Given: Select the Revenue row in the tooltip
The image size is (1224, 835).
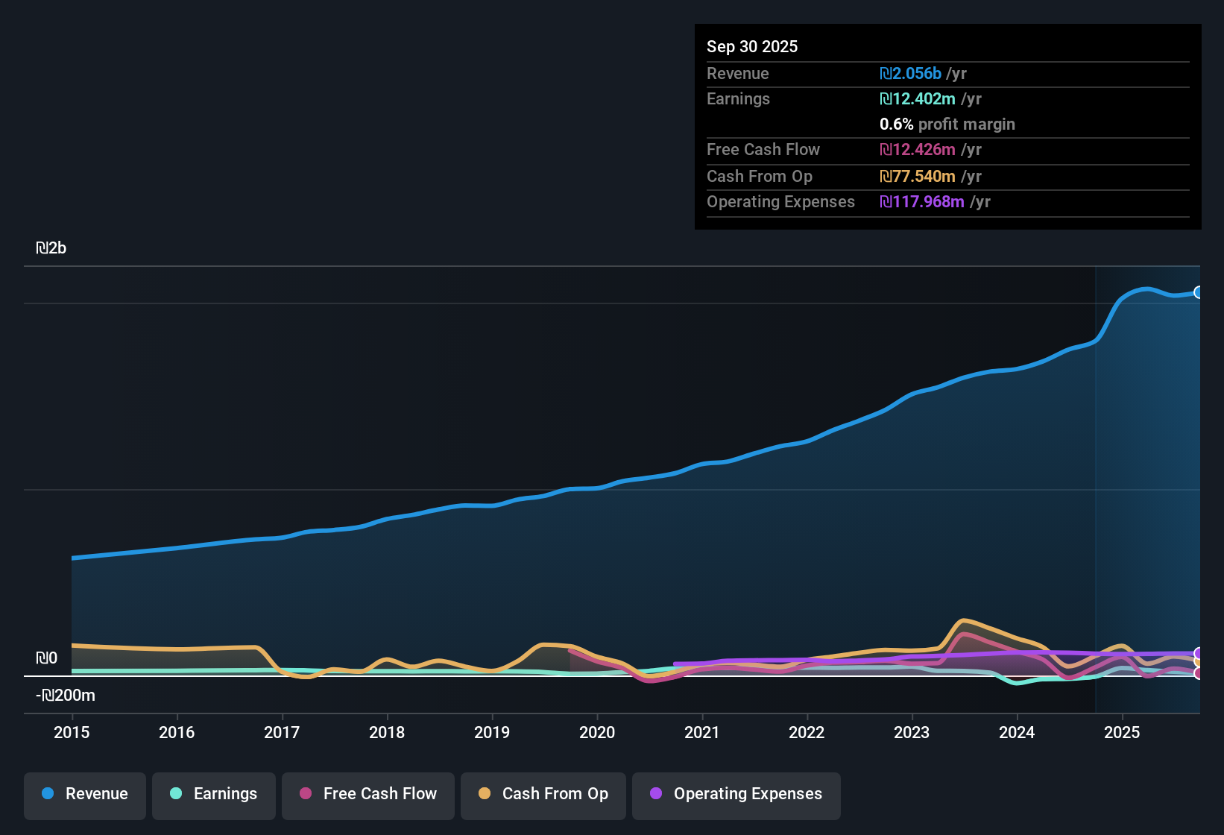Looking at the screenshot, I should [x=947, y=73].
